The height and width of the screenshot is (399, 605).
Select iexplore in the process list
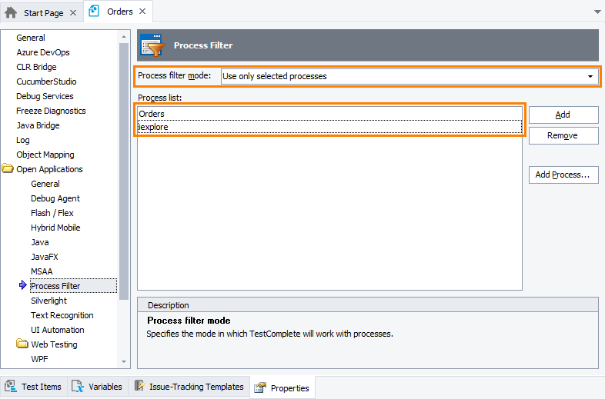pos(329,127)
